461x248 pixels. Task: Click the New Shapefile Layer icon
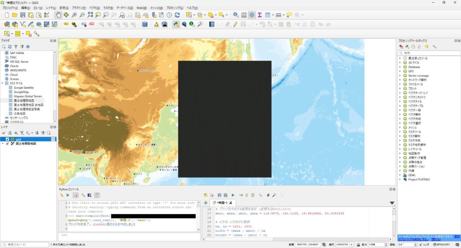(23, 24)
